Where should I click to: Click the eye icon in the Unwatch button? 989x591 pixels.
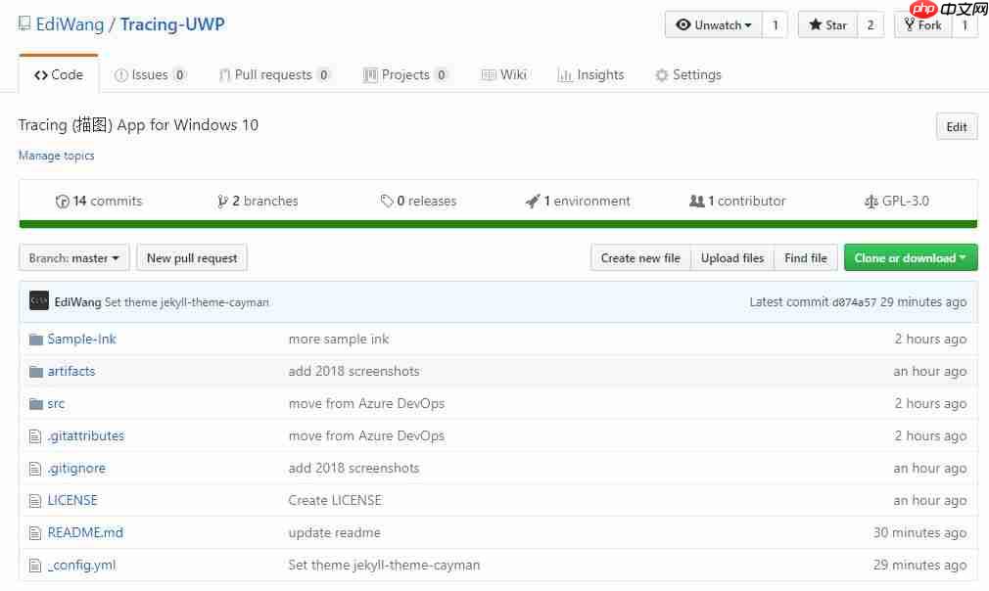pyautogui.click(x=683, y=24)
